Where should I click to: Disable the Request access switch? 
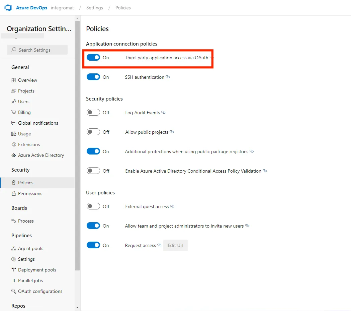pos(93,245)
